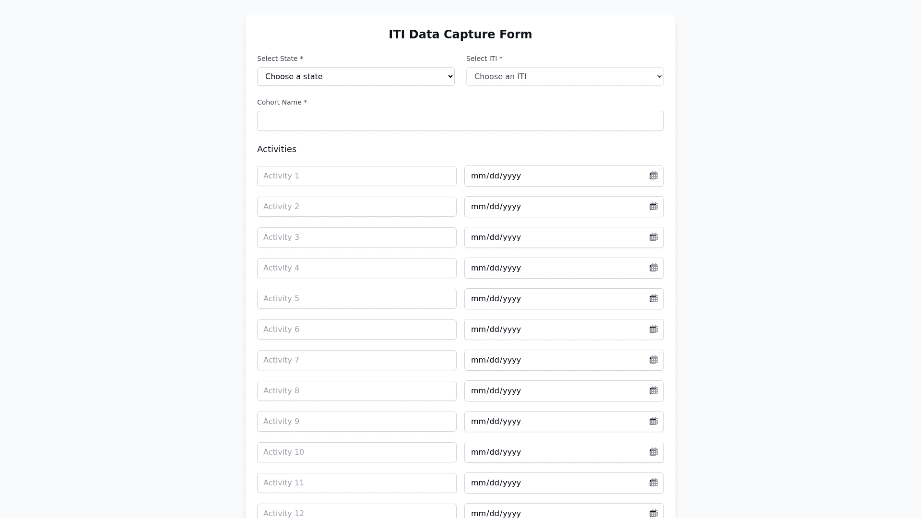921x518 pixels.
Task: Open the Select ITI dropdown
Action: click(565, 77)
